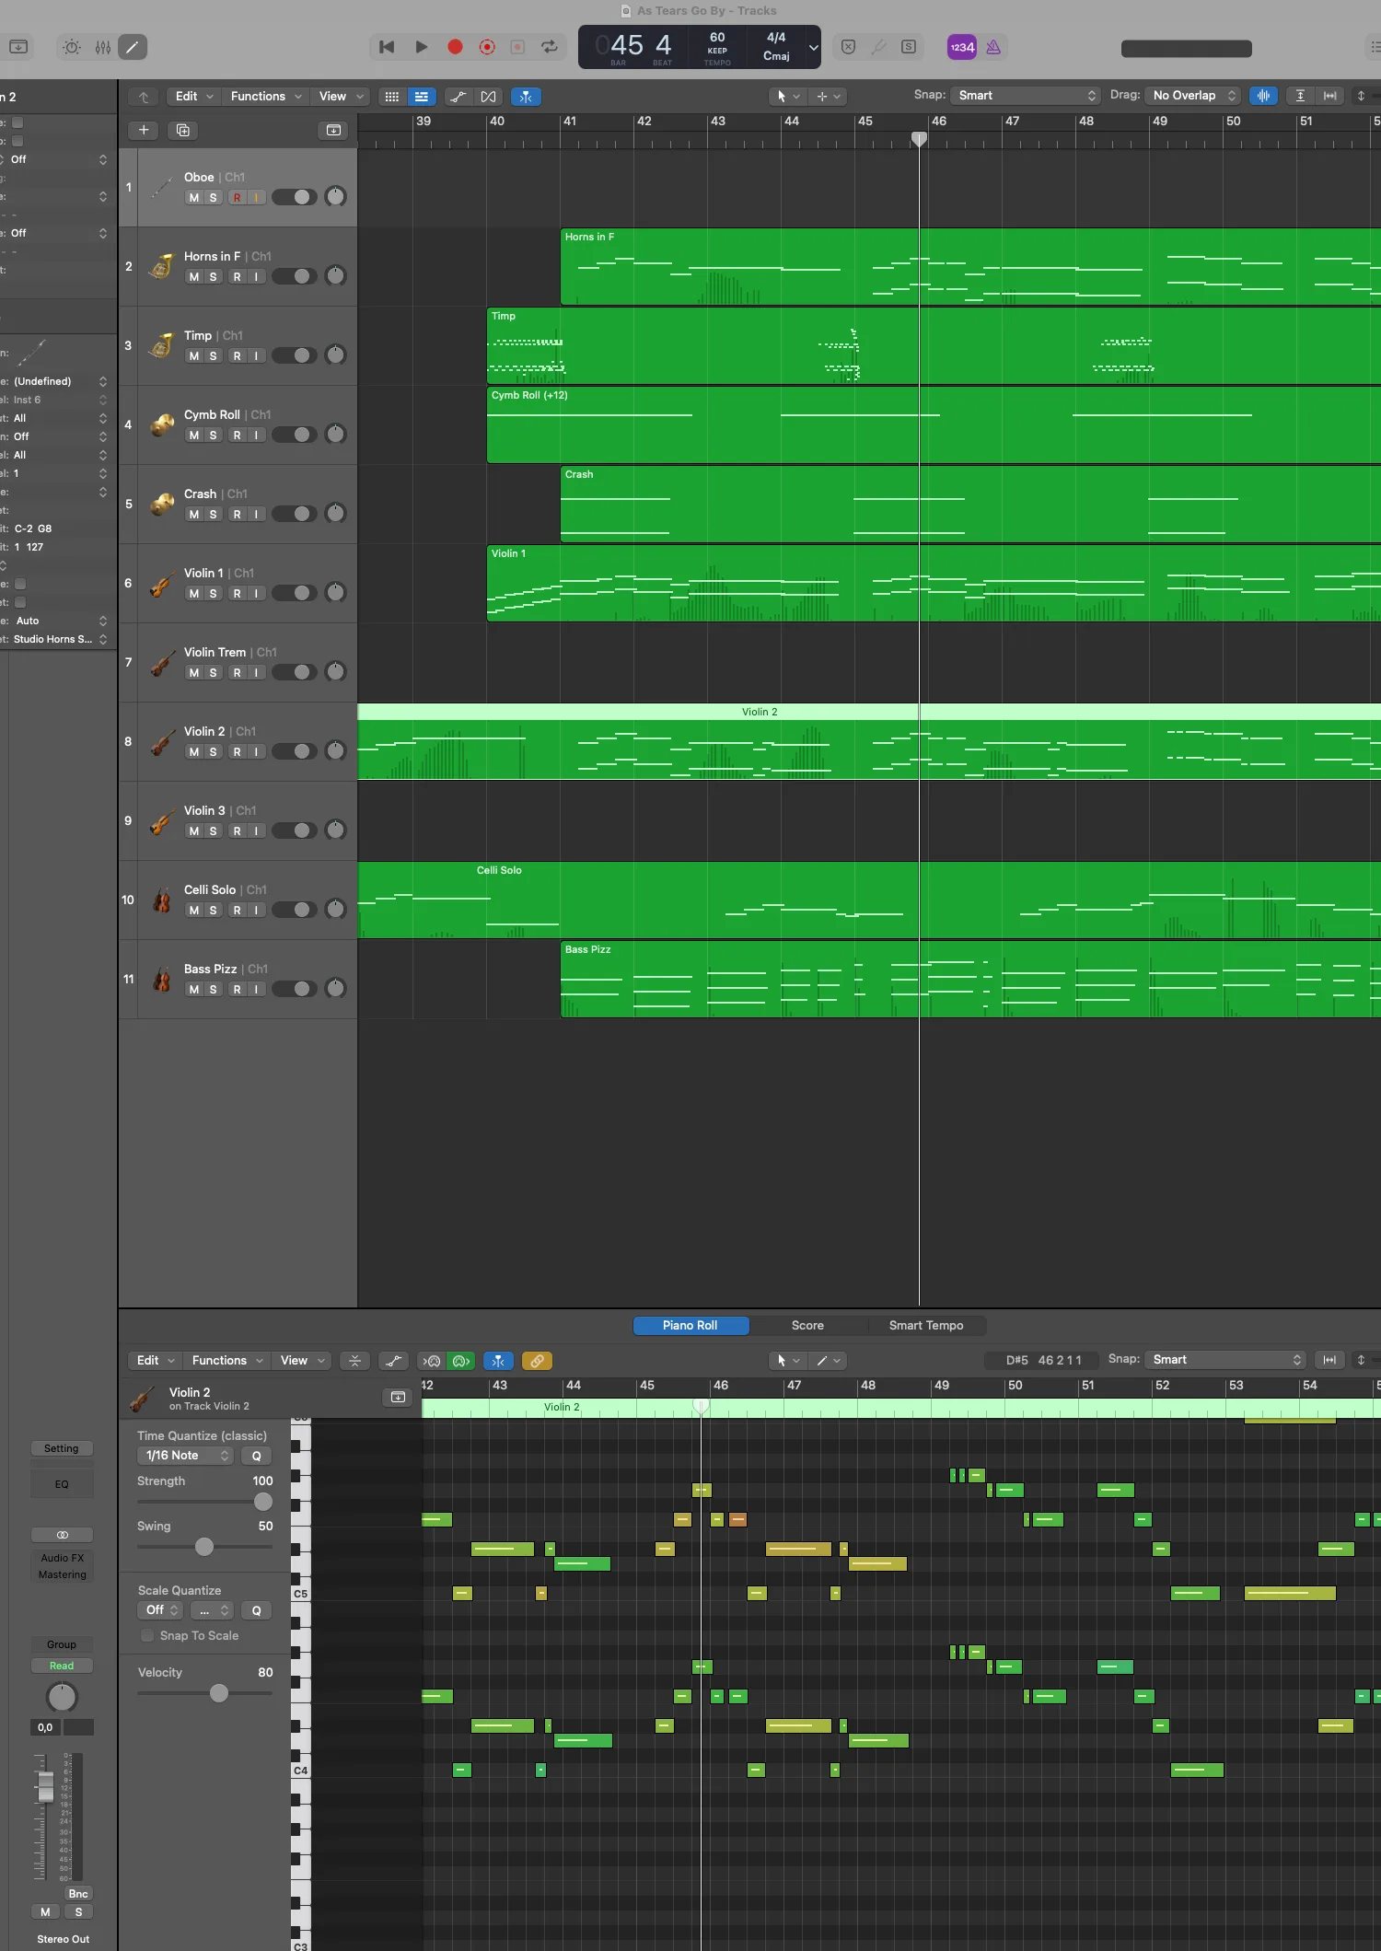Toggle the metronome click button
Image resolution: width=1381 pixels, height=1951 pixels.
click(x=993, y=47)
